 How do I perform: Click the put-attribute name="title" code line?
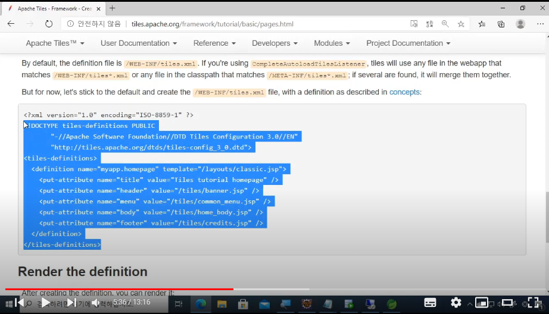[159, 180]
